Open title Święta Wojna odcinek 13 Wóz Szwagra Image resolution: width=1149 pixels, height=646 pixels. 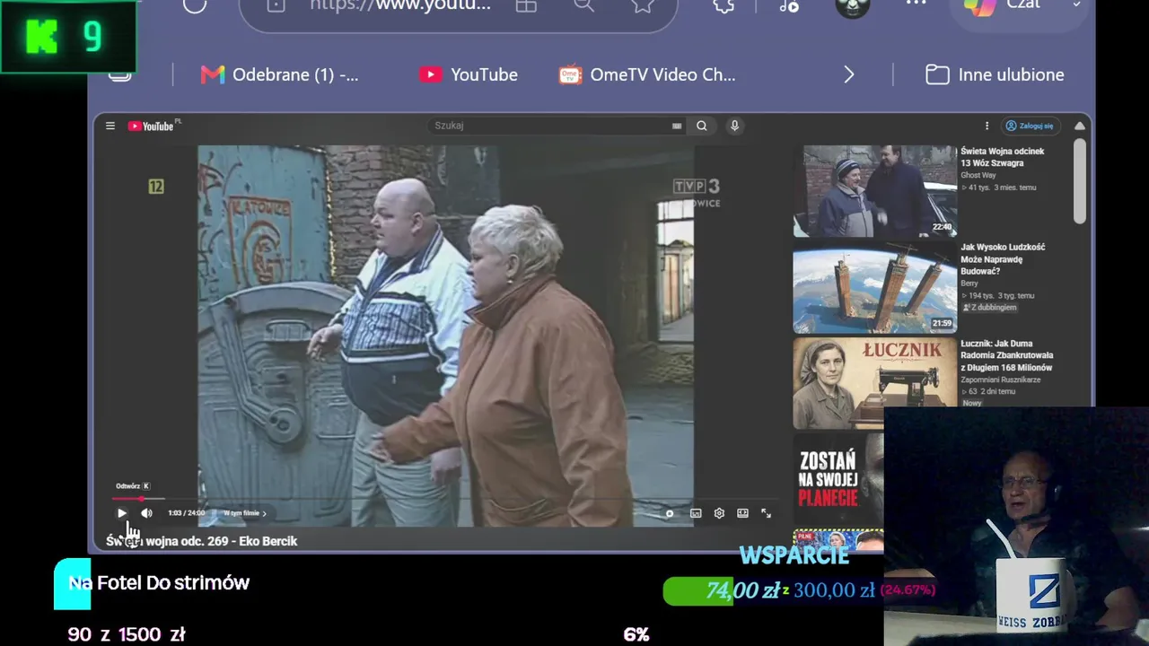(1003, 157)
